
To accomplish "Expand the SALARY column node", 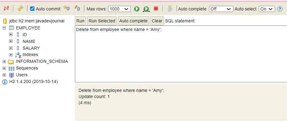I will pos(11,48).
